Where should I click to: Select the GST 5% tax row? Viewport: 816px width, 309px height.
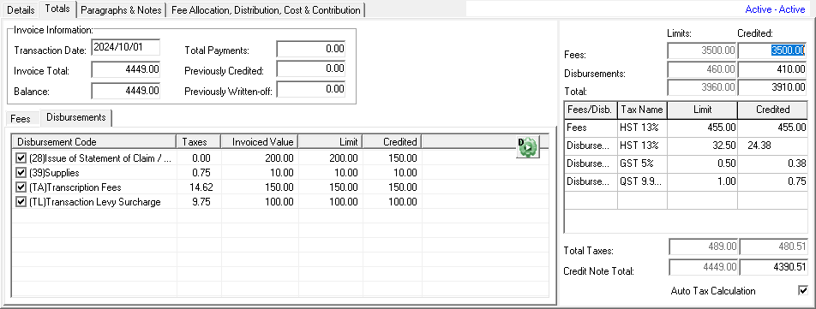tap(686, 163)
